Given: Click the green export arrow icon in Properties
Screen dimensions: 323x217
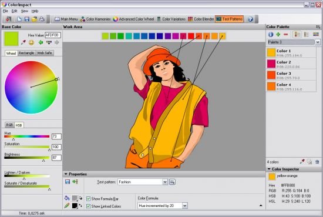Looking at the screenshot, I should click(x=75, y=182).
